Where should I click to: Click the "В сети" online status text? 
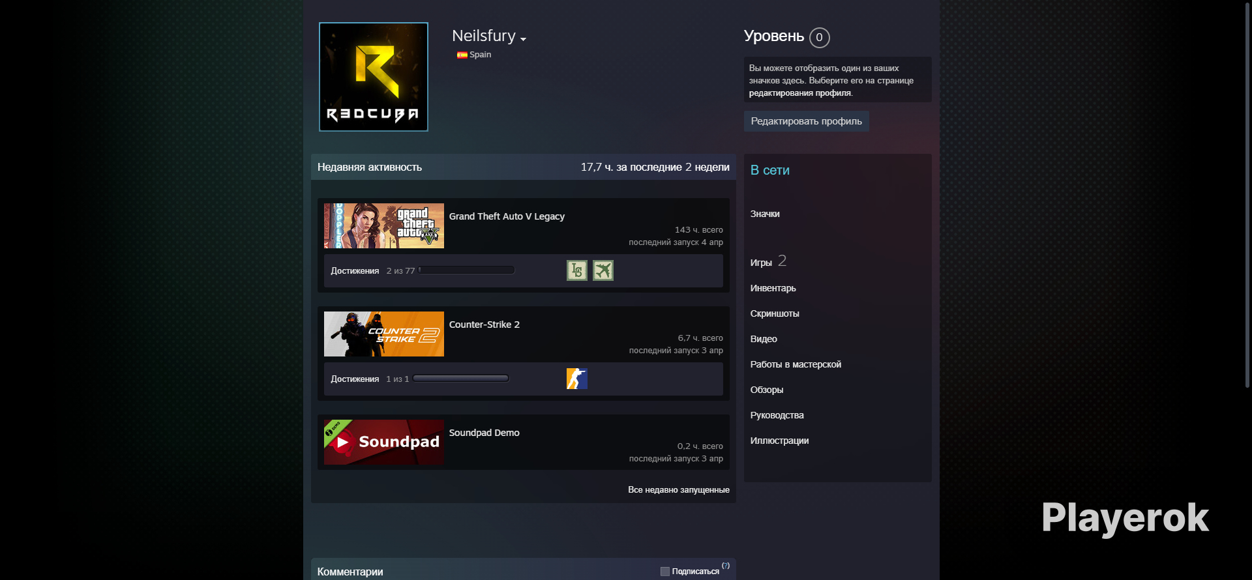pyautogui.click(x=770, y=170)
